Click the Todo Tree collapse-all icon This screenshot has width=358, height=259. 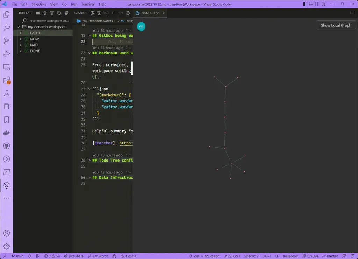click(66, 13)
